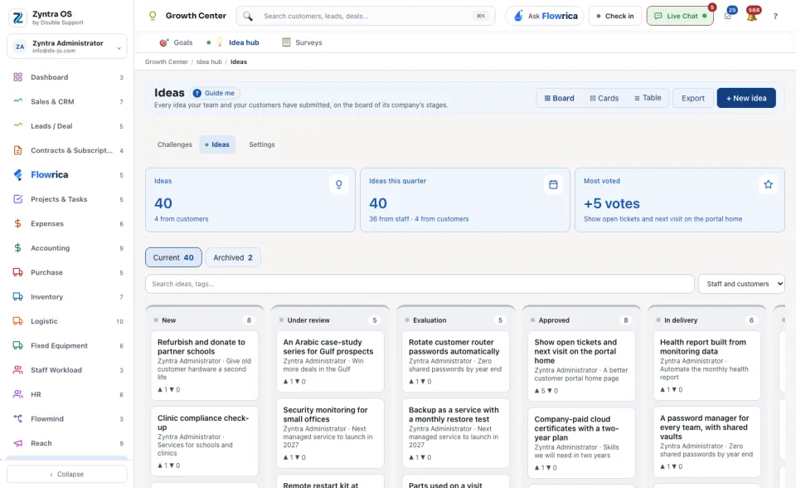Screen dimensions: 796x488
Task: Show Current ideas list
Action: [x=173, y=258]
